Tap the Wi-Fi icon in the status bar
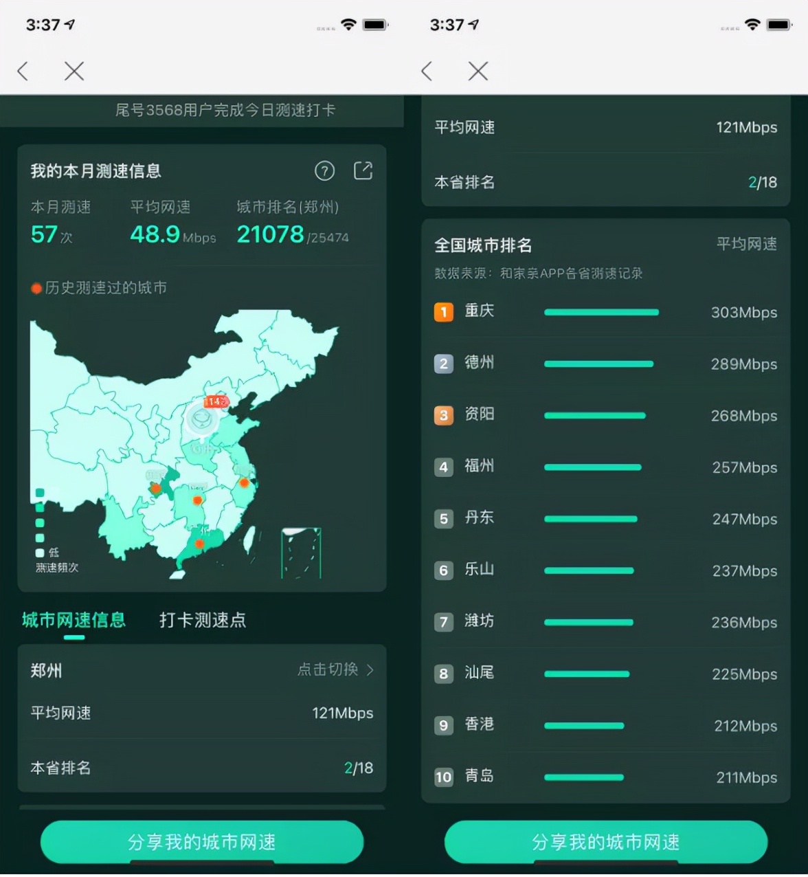 coord(348,23)
